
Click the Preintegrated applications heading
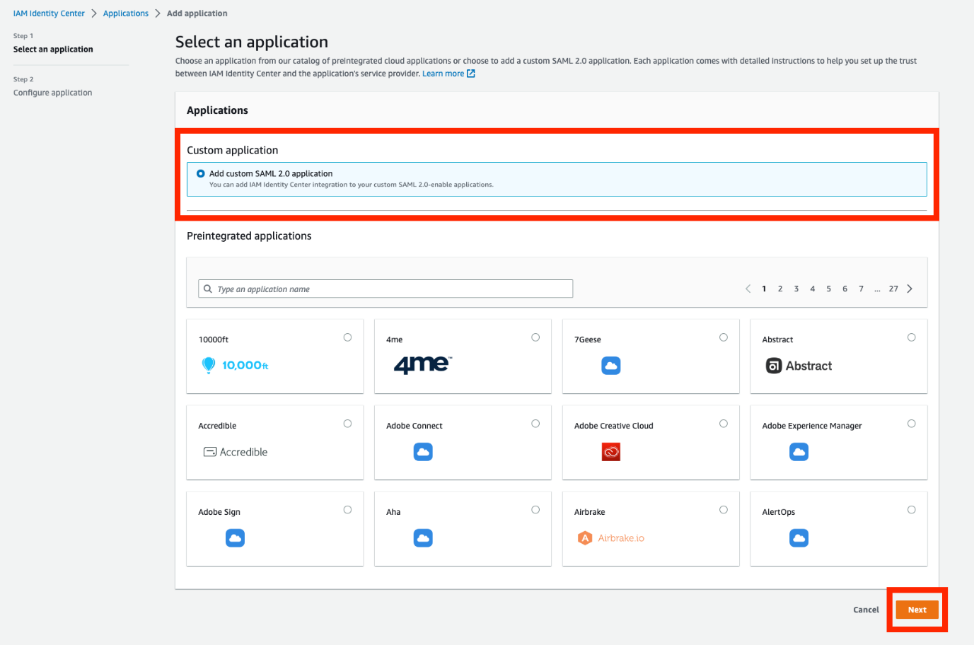click(249, 236)
